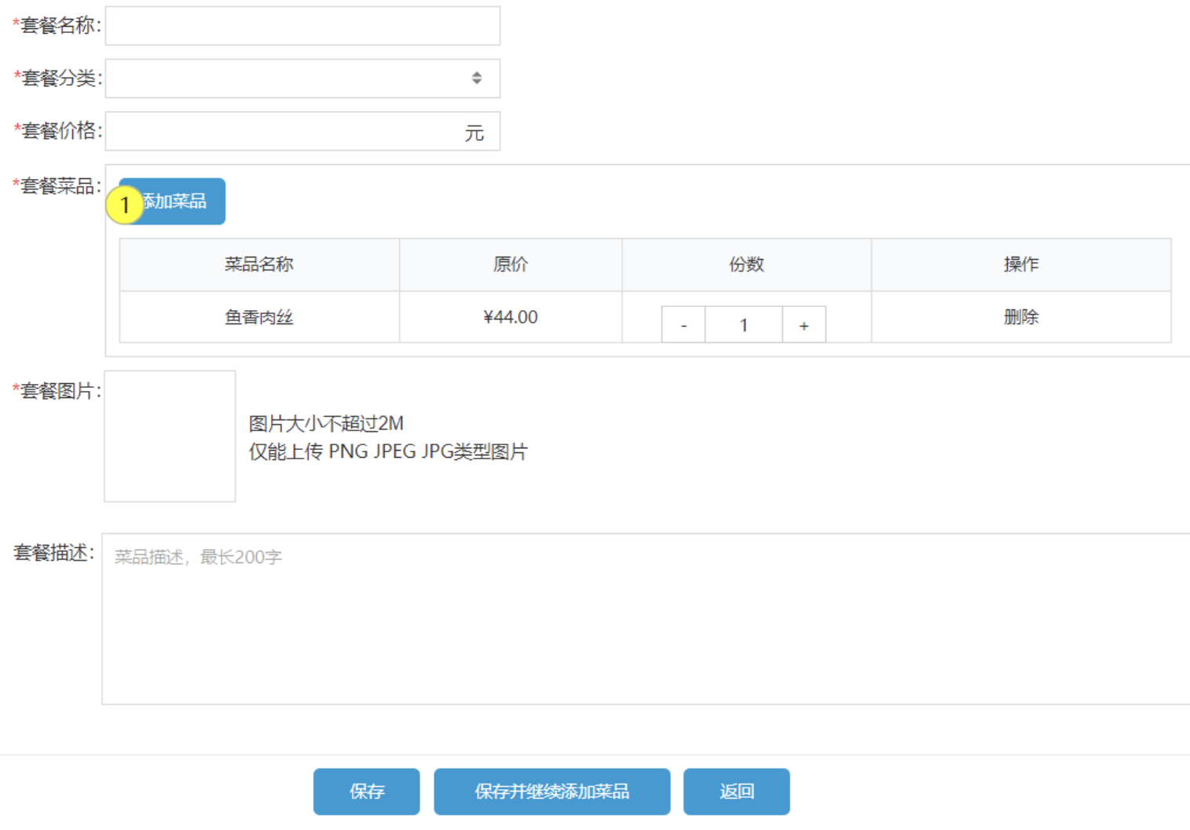Select the ¥44.00 price cell
The height and width of the screenshot is (830, 1190).
tap(511, 317)
